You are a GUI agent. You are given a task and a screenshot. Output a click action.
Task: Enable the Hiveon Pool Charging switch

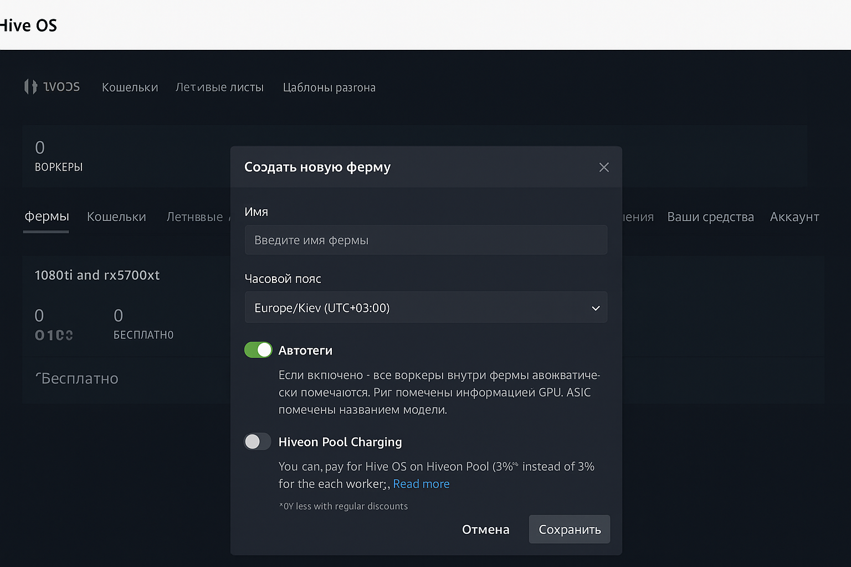coord(258,441)
